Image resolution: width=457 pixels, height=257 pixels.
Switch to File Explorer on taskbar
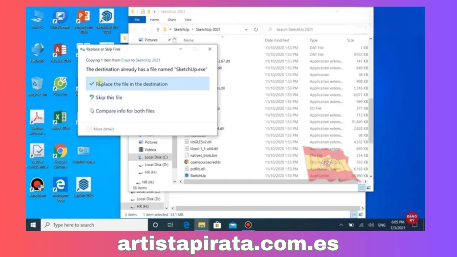pyautogui.click(x=202, y=225)
